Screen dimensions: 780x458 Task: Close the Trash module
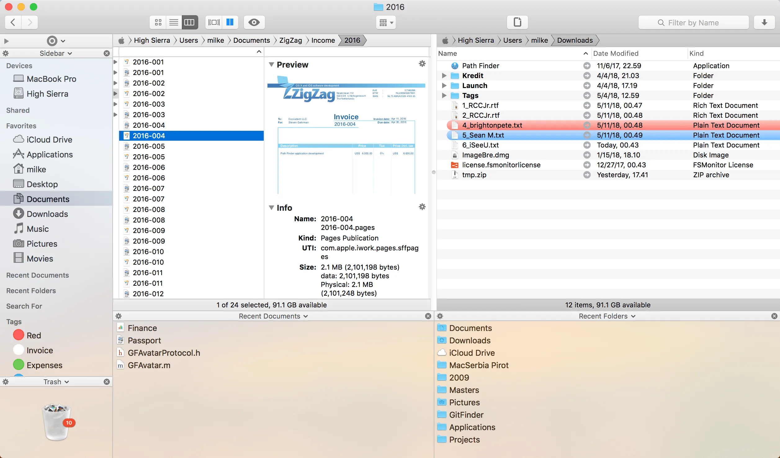[x=107, y=382]
